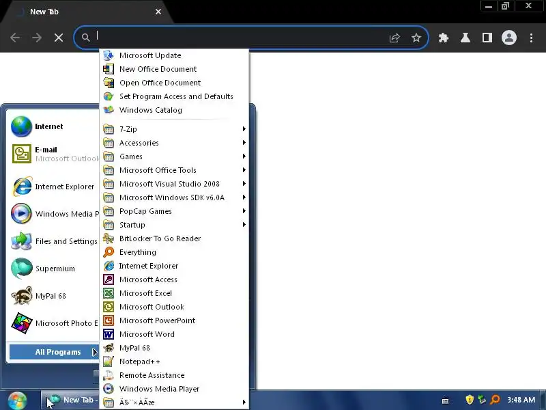This screenshot has width=546, height=410.
Task: Expand Microsoft Visual Studio 2008 folder
Action: pyautogui.click(x=174, y=184)
